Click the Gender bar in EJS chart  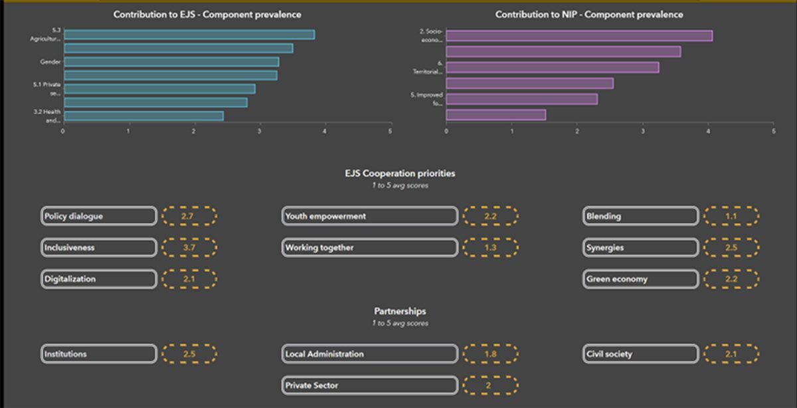(171, 62)
